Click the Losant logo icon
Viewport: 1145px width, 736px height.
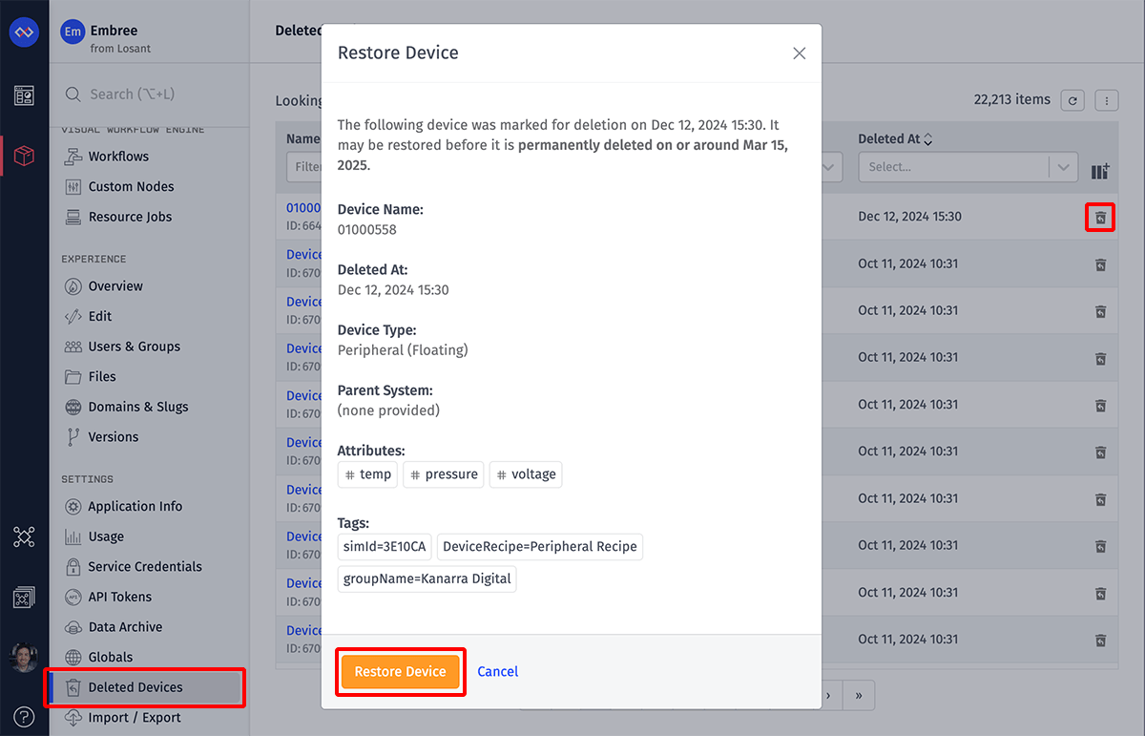24,32
